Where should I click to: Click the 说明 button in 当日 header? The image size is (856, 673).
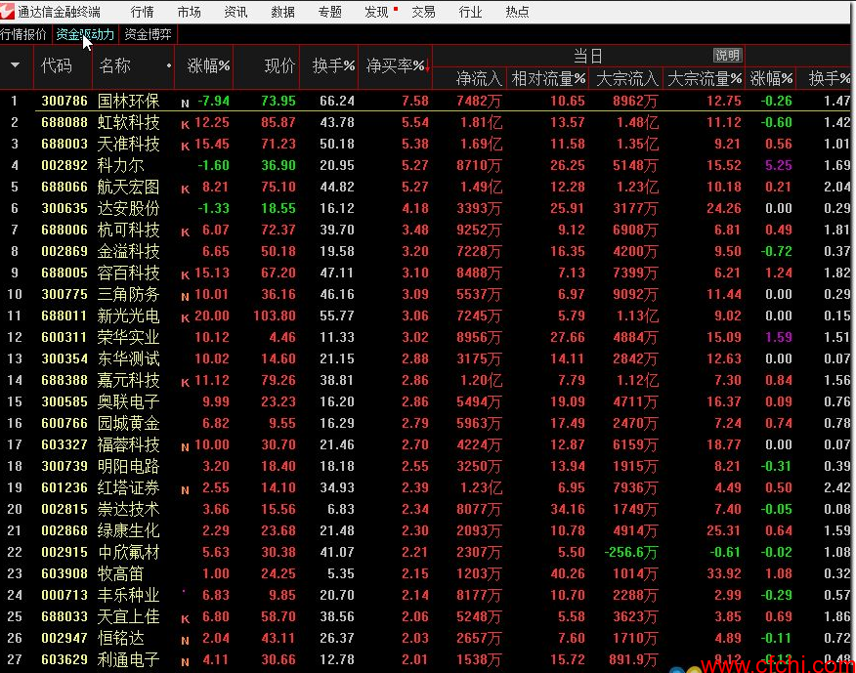727,55
